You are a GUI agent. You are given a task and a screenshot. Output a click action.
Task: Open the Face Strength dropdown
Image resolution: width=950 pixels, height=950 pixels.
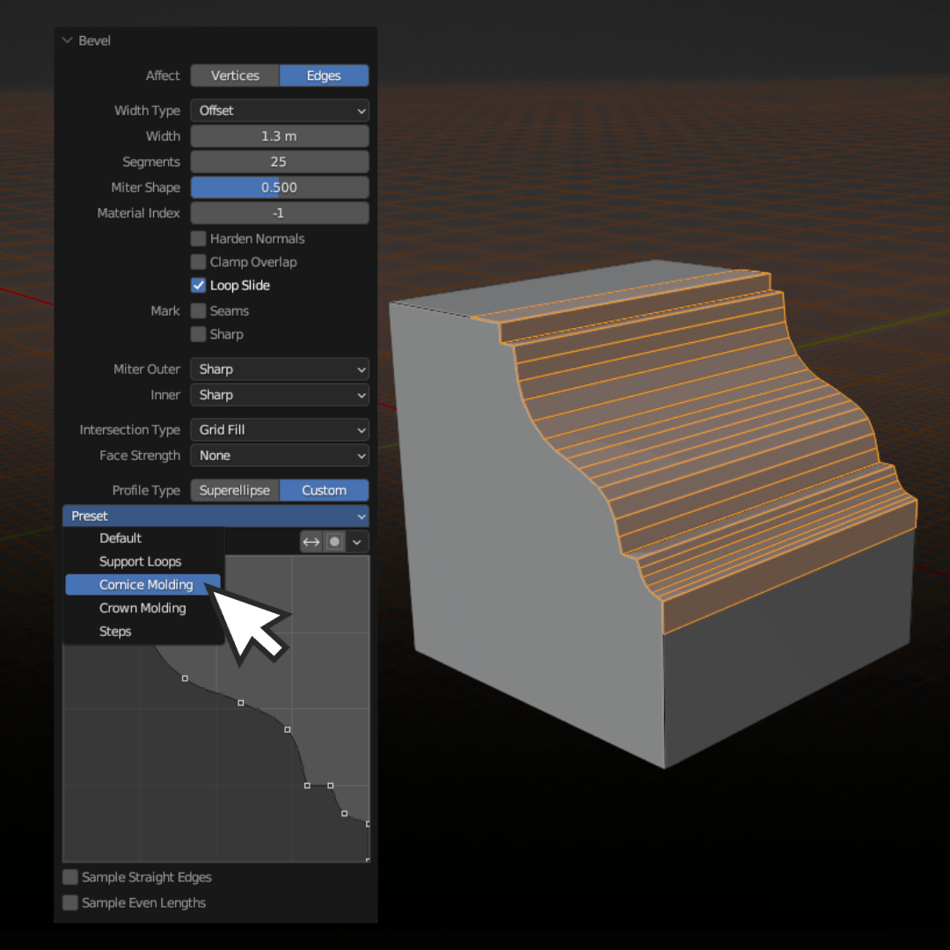click(280, 456)
